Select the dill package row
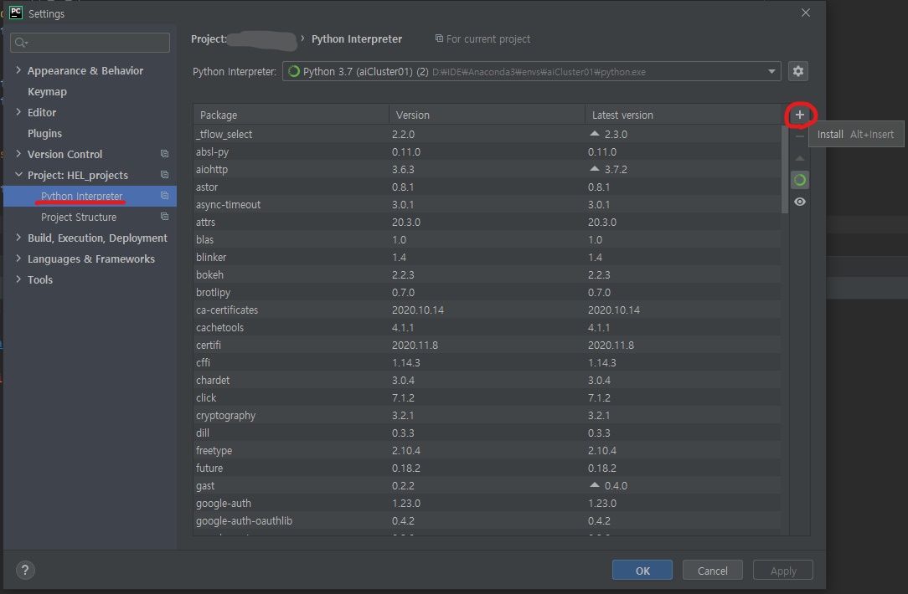The height and width of the screenshot is (594, 908). tap(487, 433)
